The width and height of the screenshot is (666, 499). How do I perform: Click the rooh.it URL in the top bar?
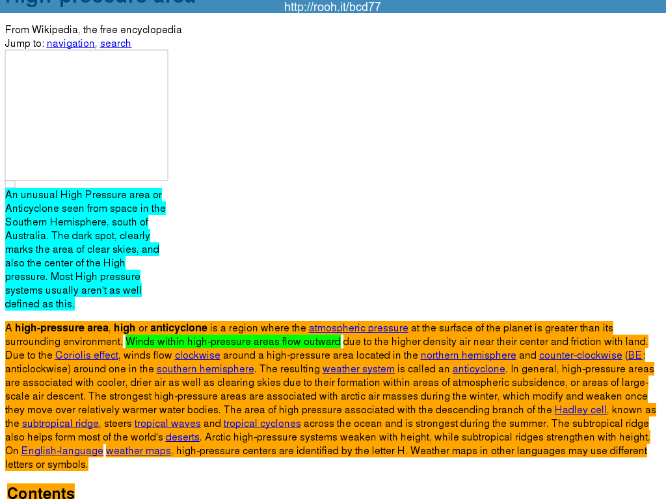tap(332, 7)
